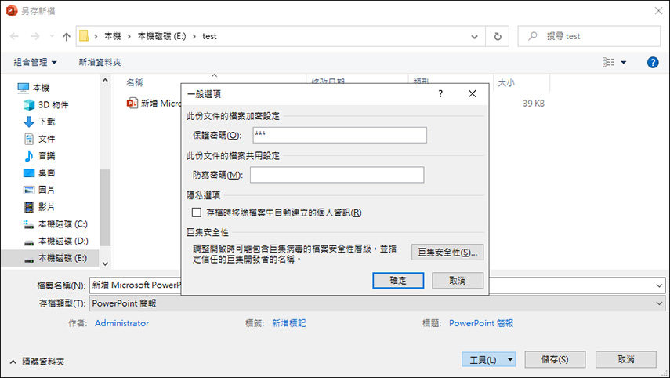The width and height of the screenshot is (670, 378).
Task: Open 下載 folder in sidebar
Action: coord(46,122)
